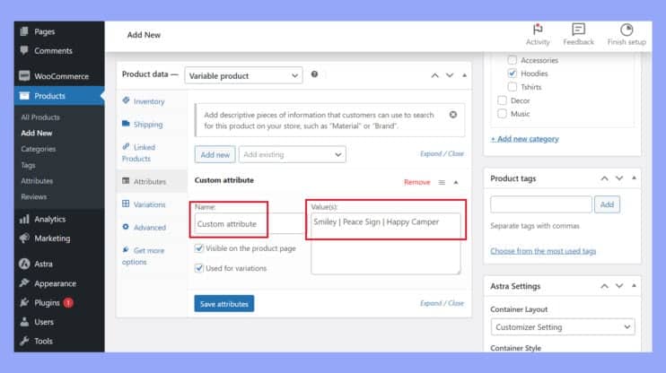
Task: Open Reviews submenu item
Action: 34,196
